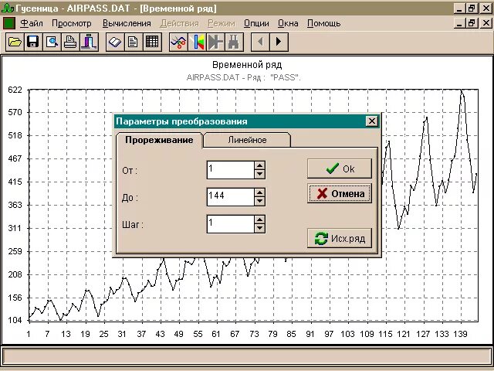
Task: Click the y-axis label 104
Action: click(15, 320)
